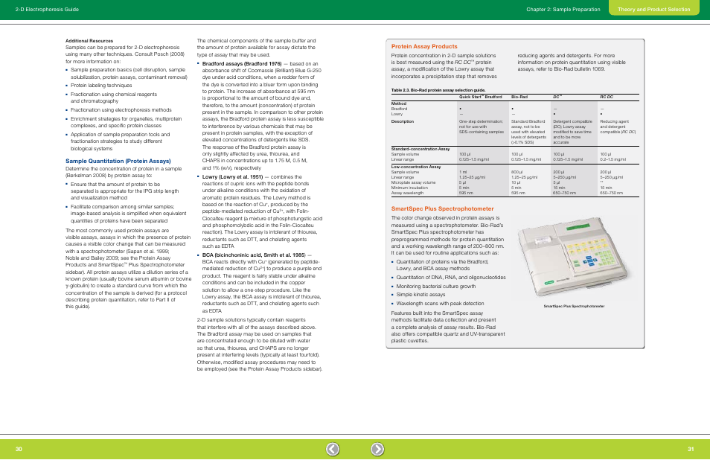Image resolution: width=710 pixels, height=460 pixels.
Task: Go to the previous page with the left arrow
Action: coord(333,449)
